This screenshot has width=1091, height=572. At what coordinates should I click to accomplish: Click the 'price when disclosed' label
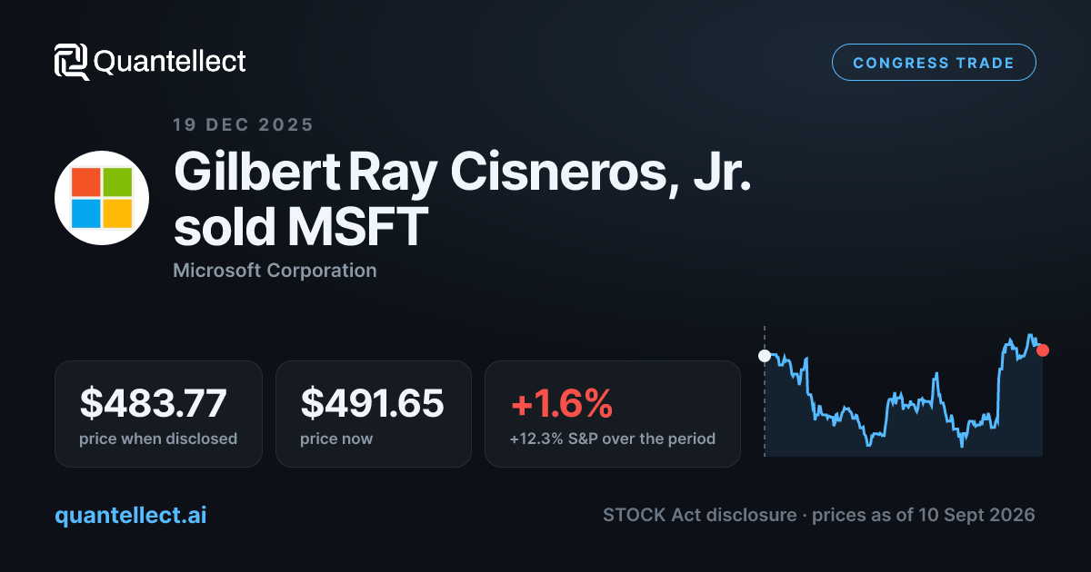click(x=158, y=439)
